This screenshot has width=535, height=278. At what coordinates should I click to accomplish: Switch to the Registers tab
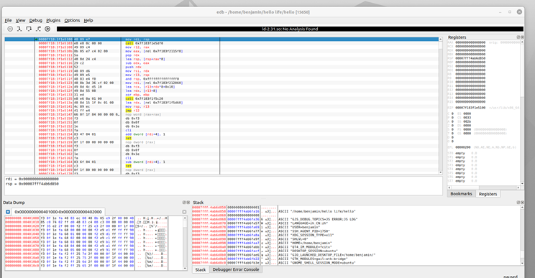point(488,194)
